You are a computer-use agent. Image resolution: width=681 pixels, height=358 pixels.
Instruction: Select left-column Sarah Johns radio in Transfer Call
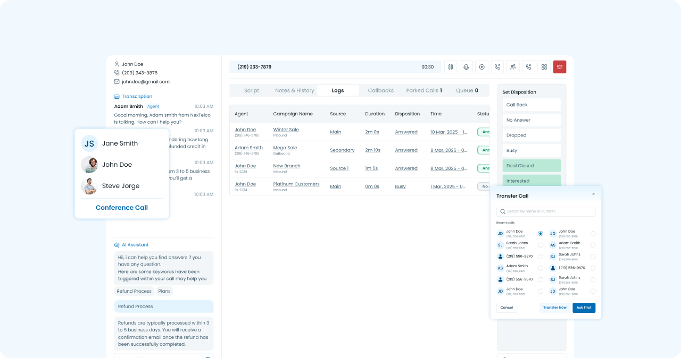click(x=541, y=245)
